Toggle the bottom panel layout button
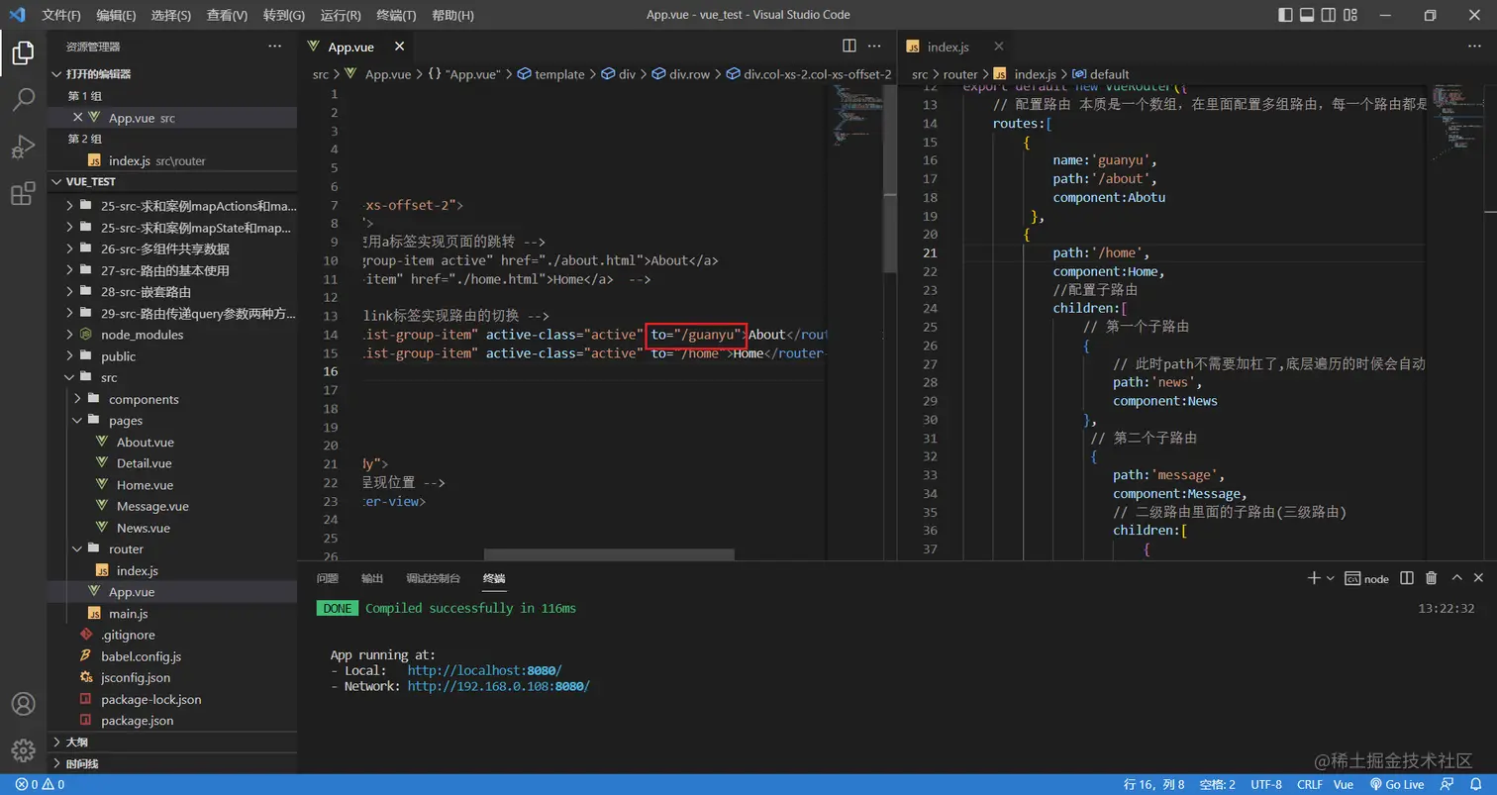The height and width of the screenshot is (795, 1497). tap(1307, 15)
